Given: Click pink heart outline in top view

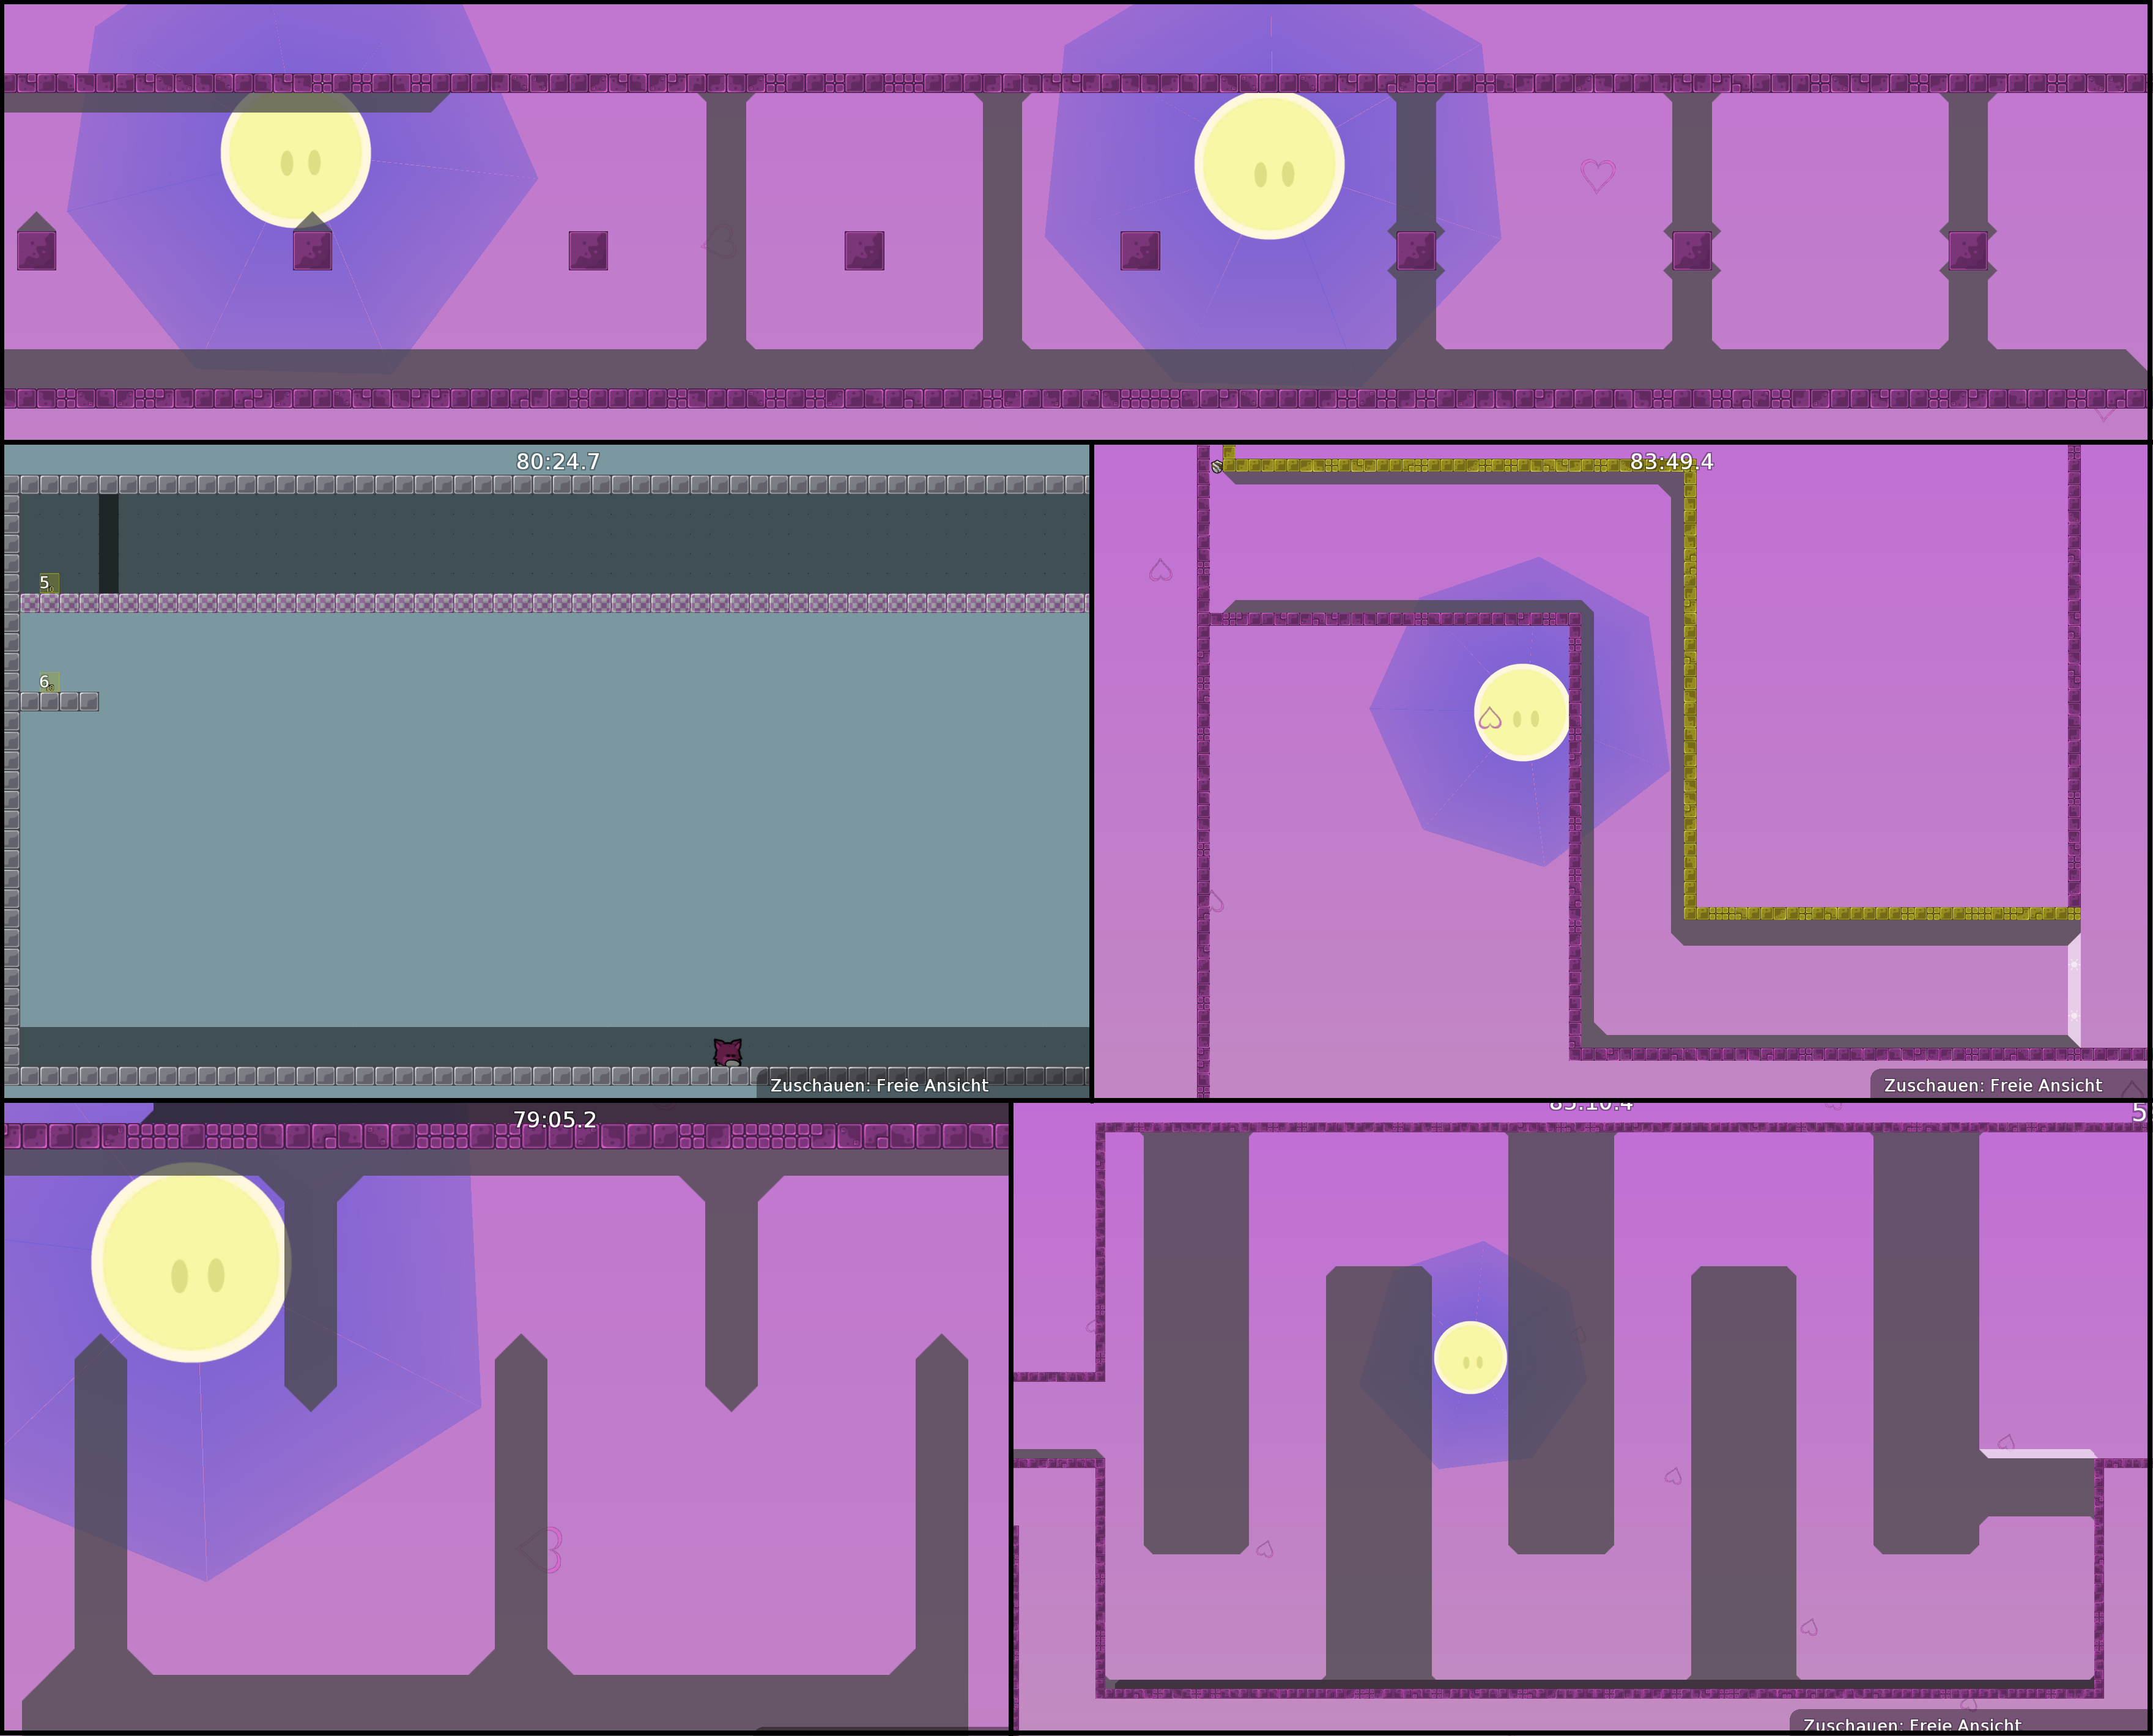Looking at the screenshot, I should 1597,175.
